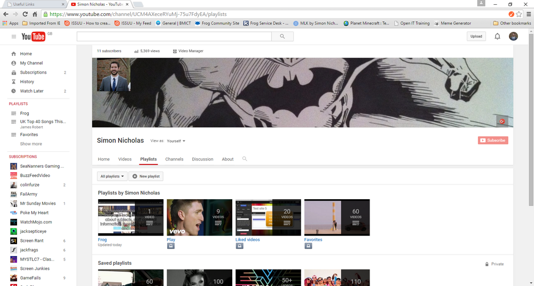Click the Upload button
Screen dimensions: 534x286
click(476, 36)
